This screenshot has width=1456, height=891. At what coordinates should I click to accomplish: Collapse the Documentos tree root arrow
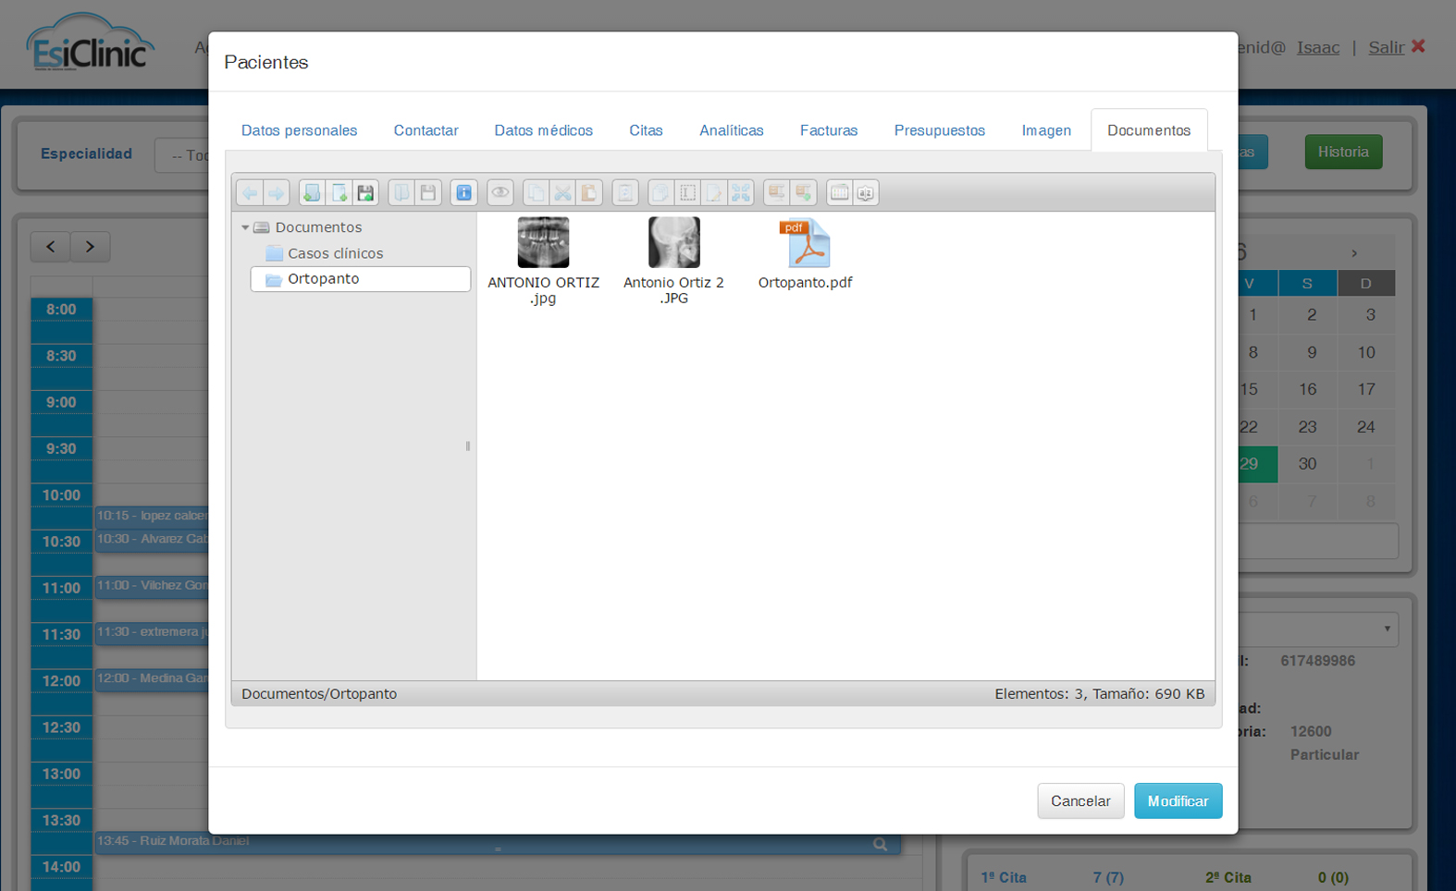(x=245, y=227)
